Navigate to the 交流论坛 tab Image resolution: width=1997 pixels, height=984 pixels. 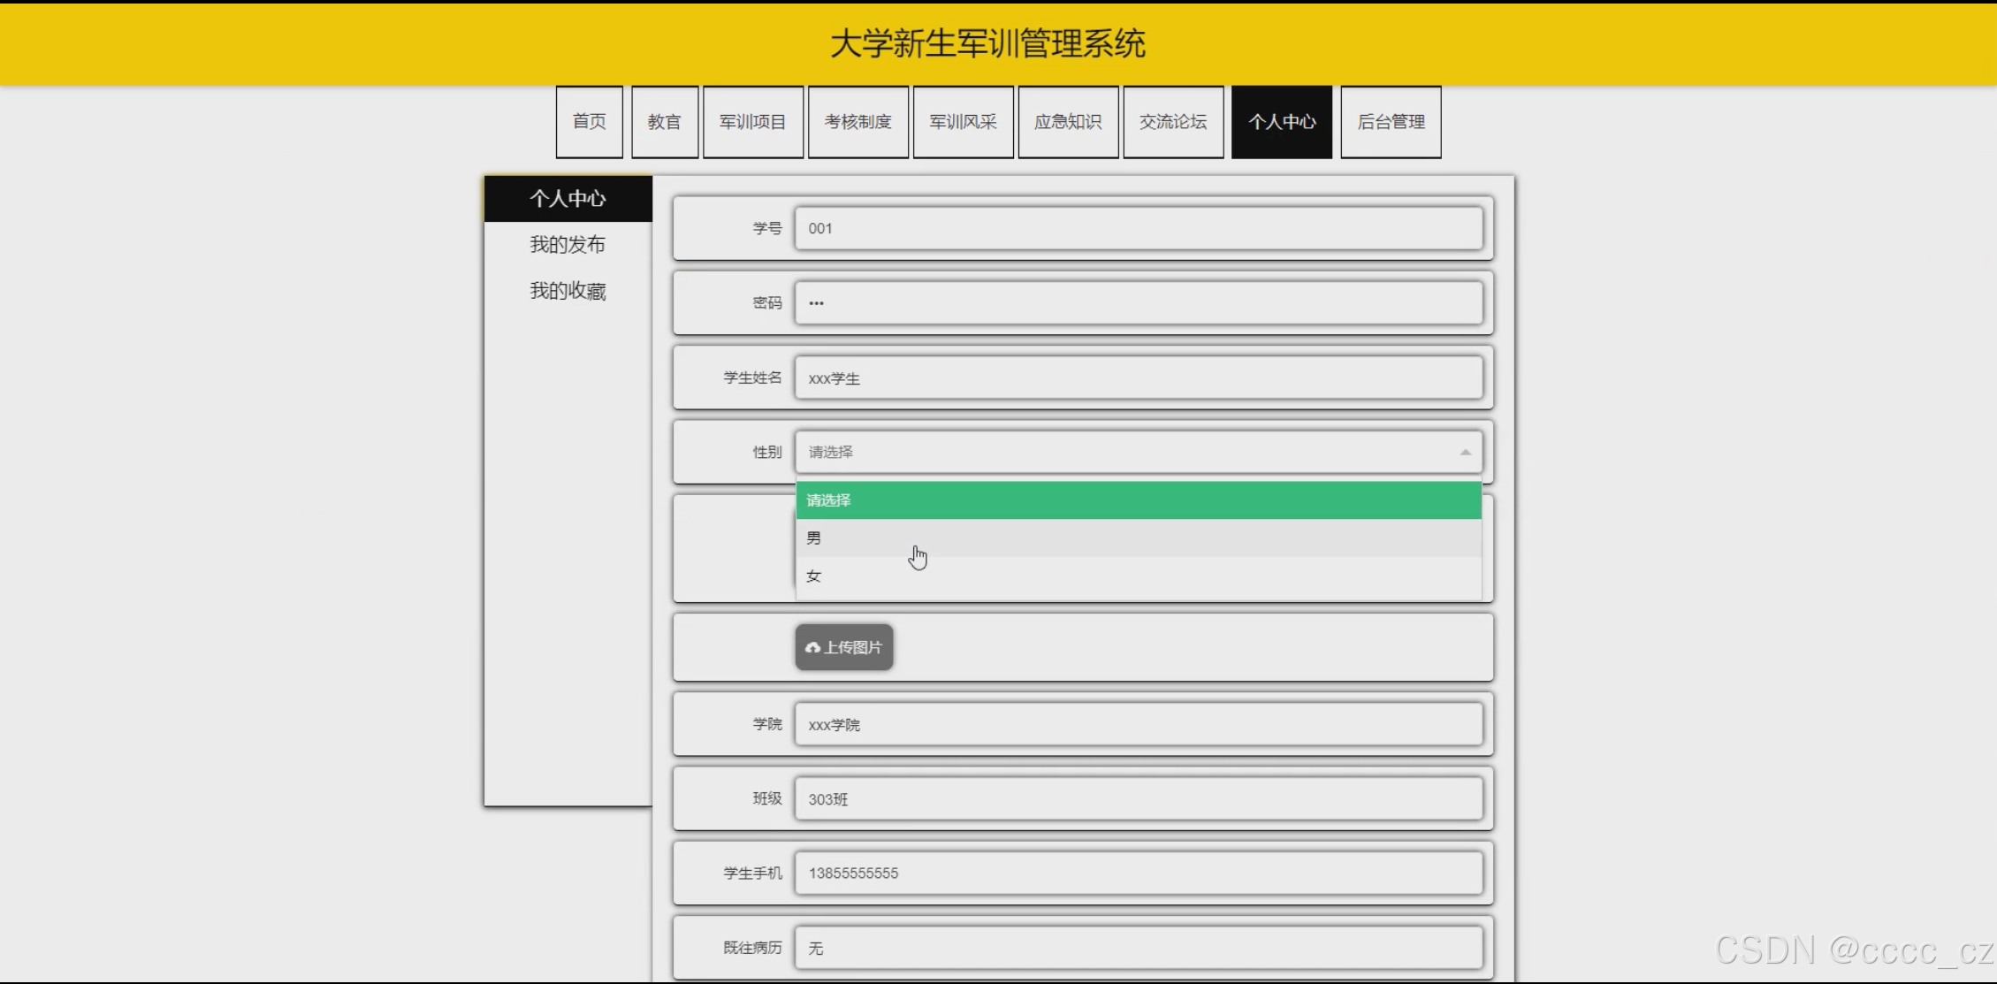(x=1173, y=122)
